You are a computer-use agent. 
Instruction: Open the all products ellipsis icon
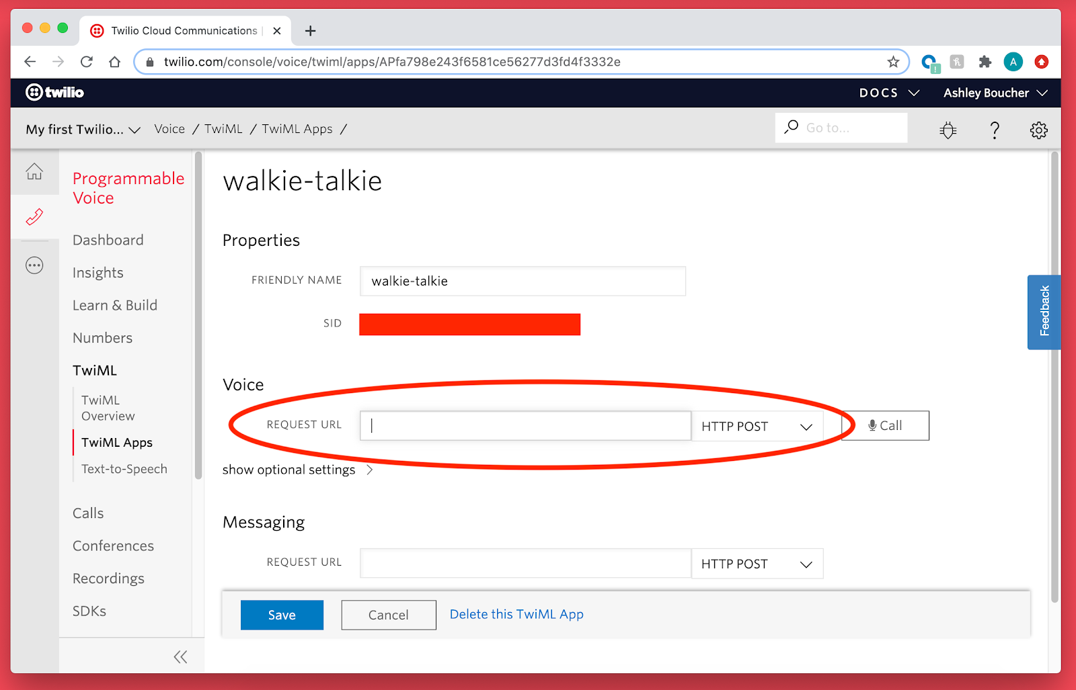click(34, 265)
